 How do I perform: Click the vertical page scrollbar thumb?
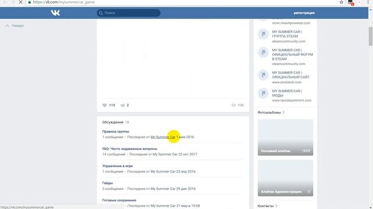(371, 36)
